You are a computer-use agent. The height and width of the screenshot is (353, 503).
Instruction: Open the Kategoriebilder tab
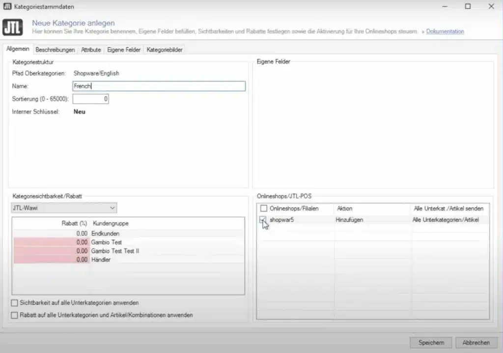tap(165, 50)
